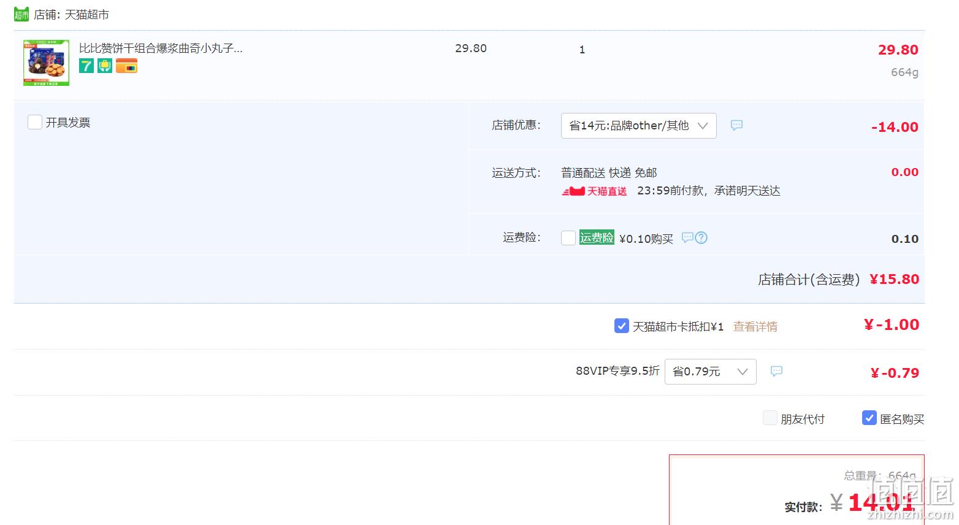
Task: Open the biscuit product thumbnail image
Action: [46, 63]
